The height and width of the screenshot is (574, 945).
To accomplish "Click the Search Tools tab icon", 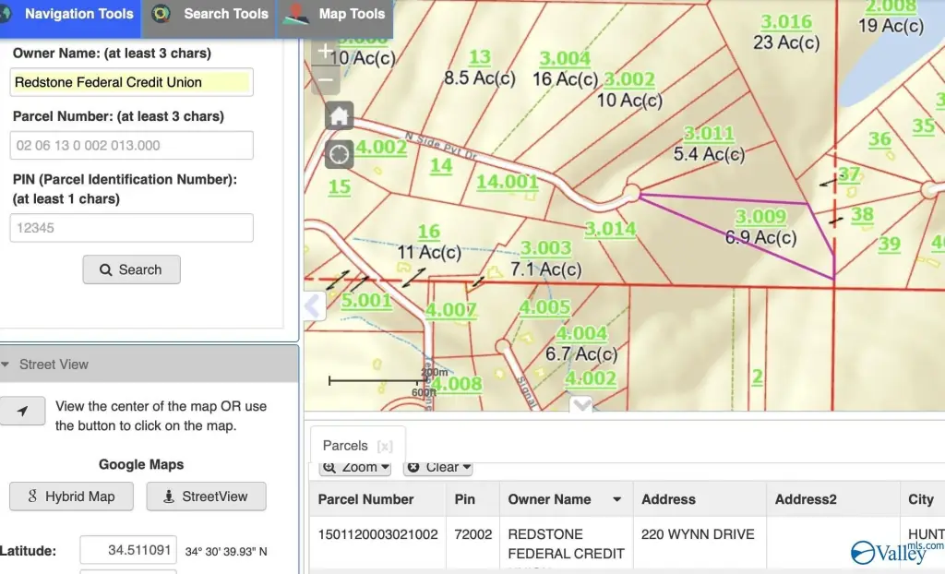I will 161,14.
